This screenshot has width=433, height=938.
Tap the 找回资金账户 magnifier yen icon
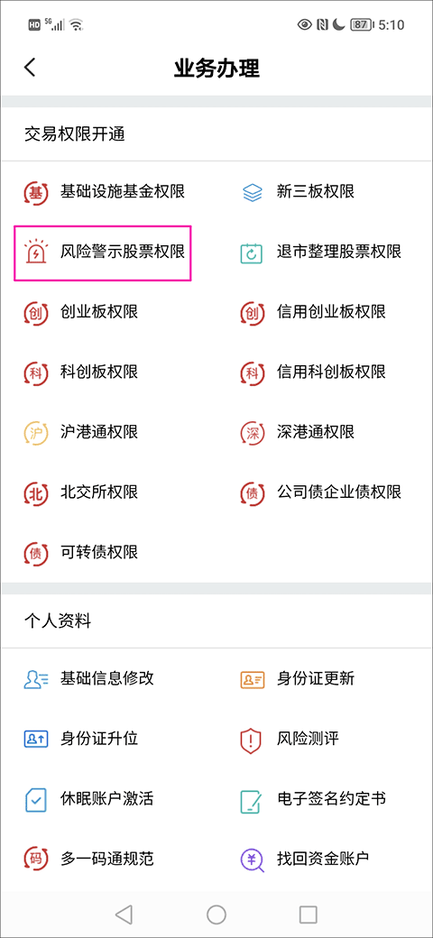point(253,860)
